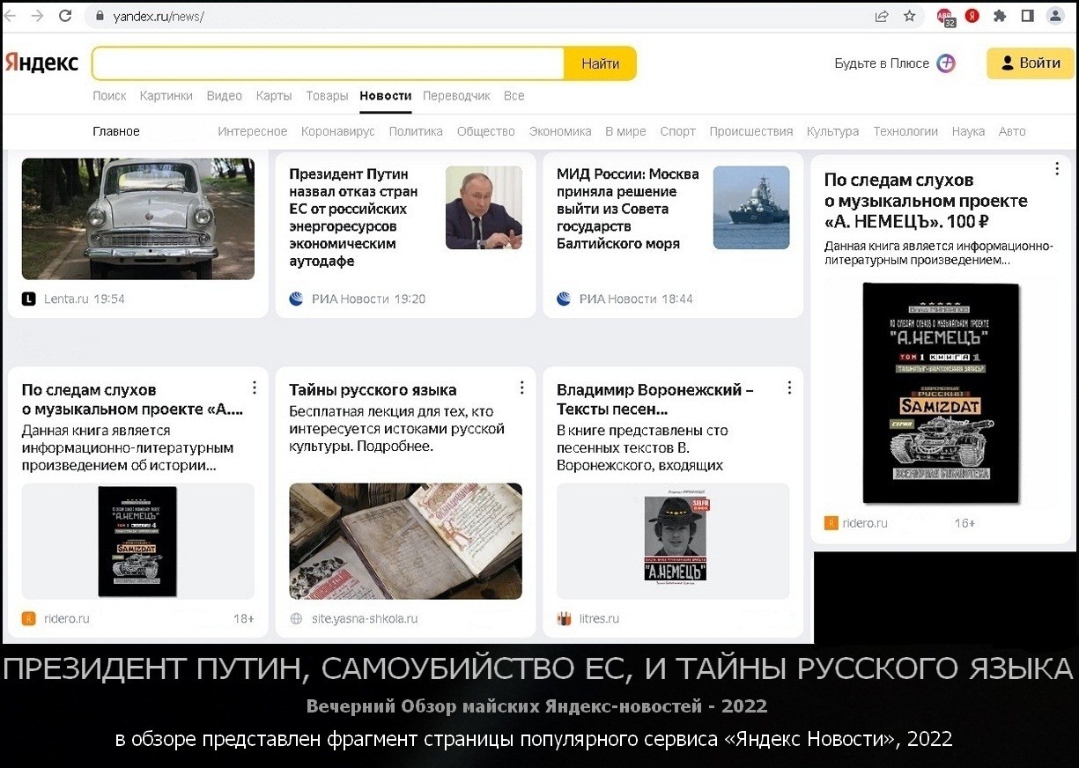
Task: Select 'Происшествия' news category
Action: (751, 131)
